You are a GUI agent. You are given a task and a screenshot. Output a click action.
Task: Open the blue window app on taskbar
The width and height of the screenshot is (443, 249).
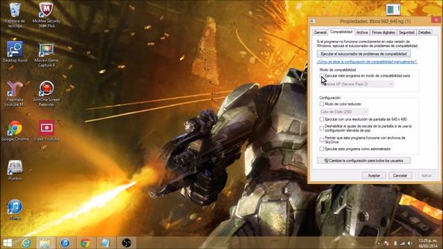(x=105, y=243)
